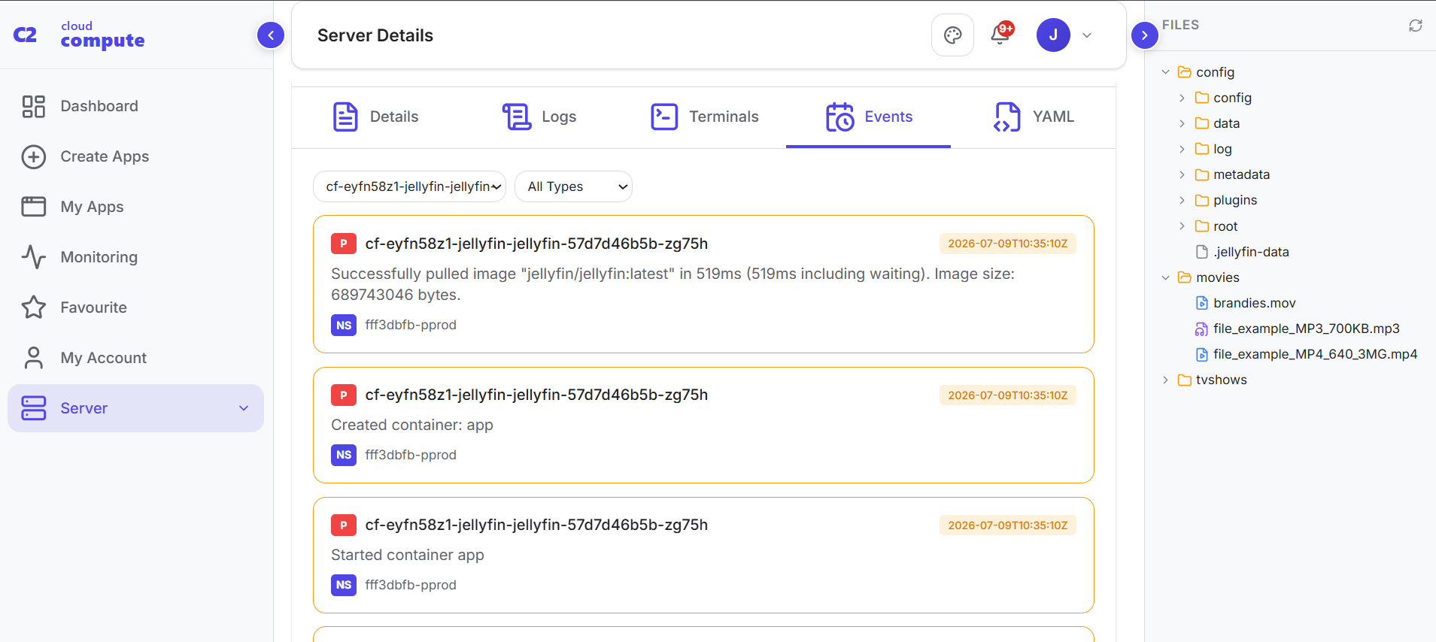
Task: Expand the metadata folder
Action: pyautogui.click(x=1182, y=174)
